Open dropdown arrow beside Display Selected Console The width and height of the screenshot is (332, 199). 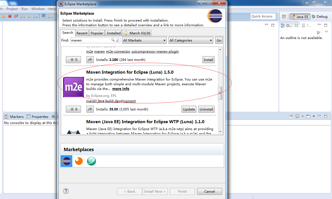pyautogui.click(x=303, y=116)
